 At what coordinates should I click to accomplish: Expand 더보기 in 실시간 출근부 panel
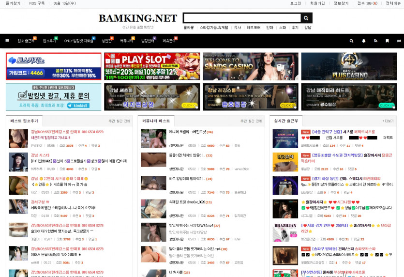(388, 121)
